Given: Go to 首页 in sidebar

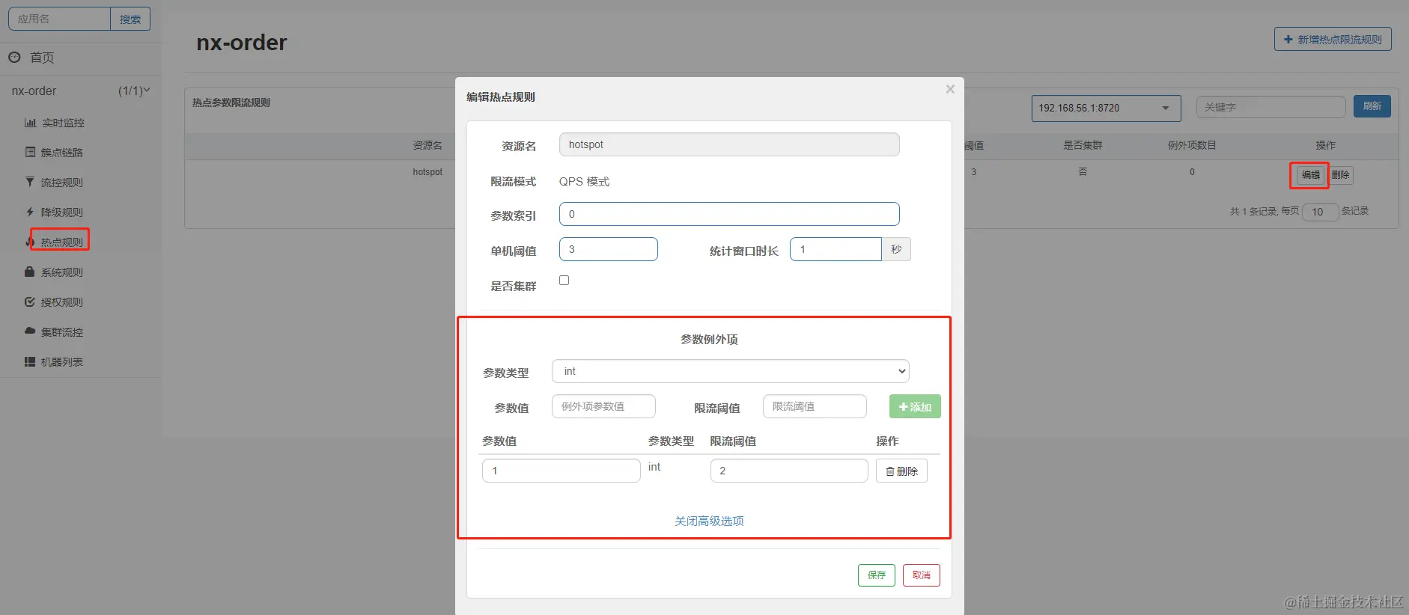Looking at the screenshot, I should tap(42, 58).
